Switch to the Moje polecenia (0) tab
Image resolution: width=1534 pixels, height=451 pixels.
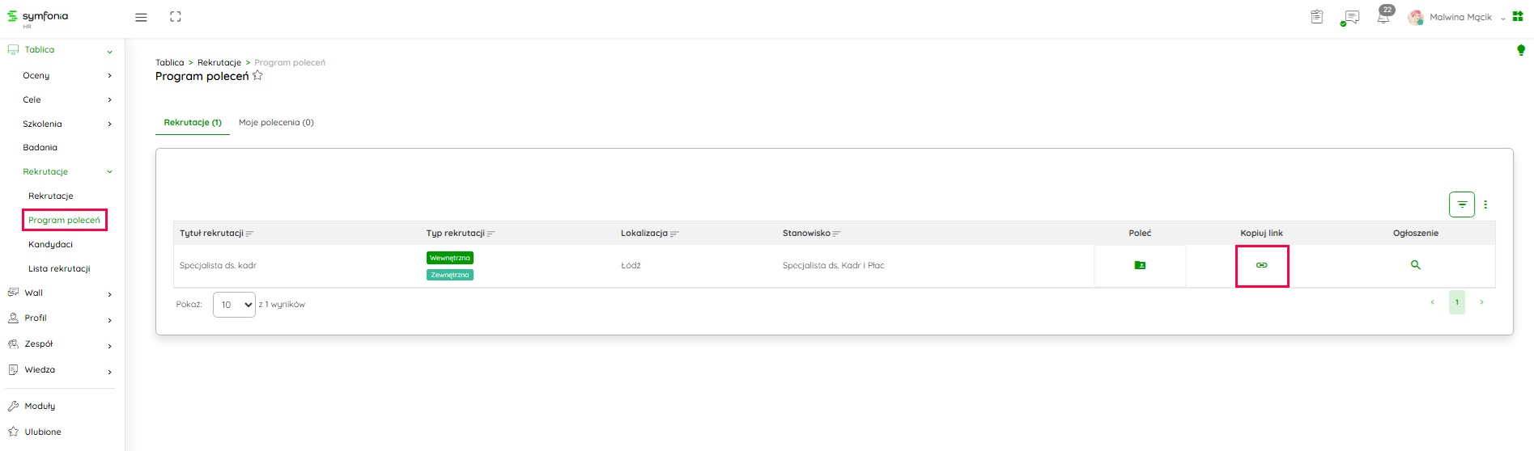[276, 123]
